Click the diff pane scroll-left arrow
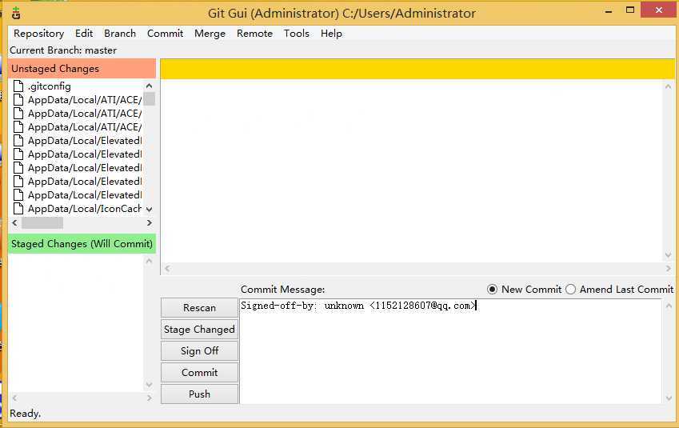 [167, 269]
